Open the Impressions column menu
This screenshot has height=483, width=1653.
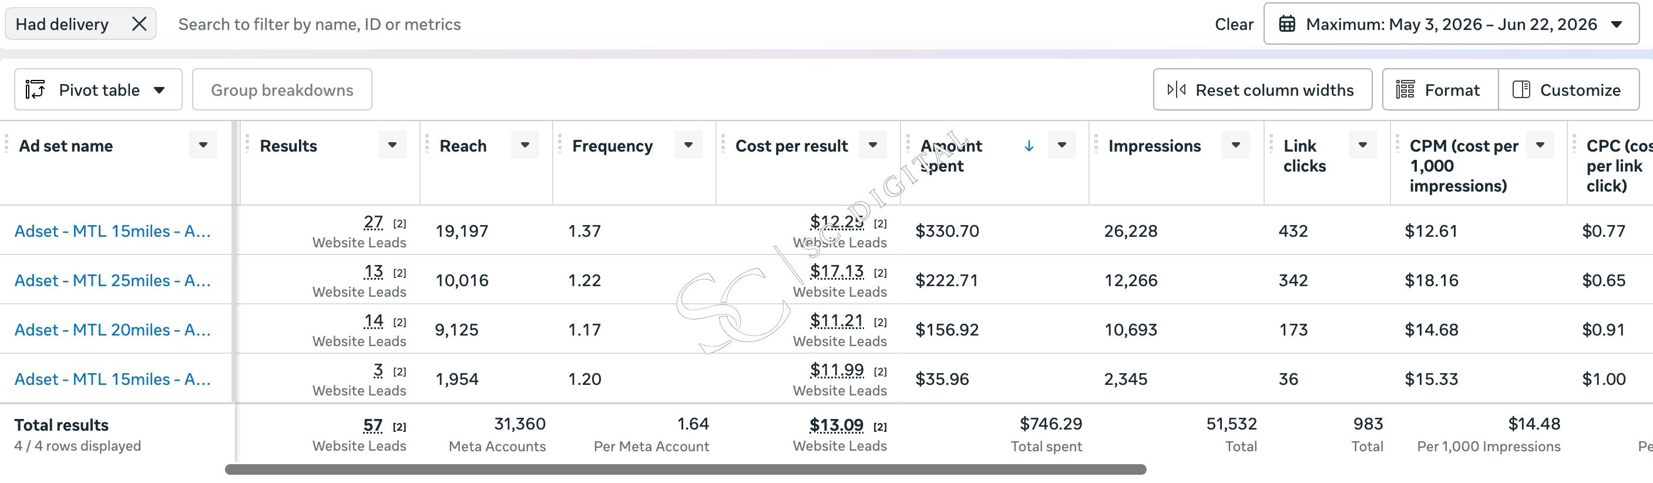click(1235, 145)
